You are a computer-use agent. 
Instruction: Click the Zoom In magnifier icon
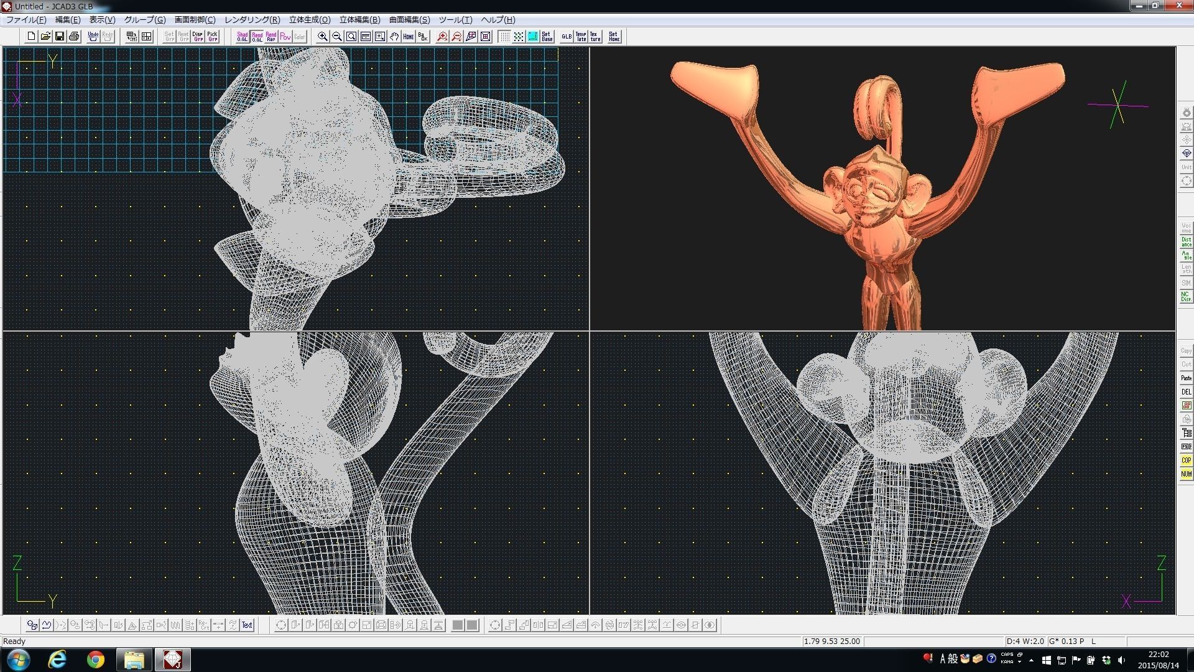point(323,37)
